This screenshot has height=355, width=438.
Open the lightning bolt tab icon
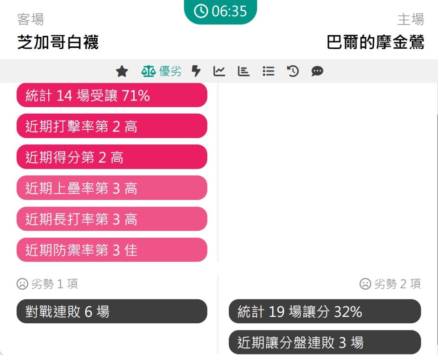coord(196,71)
